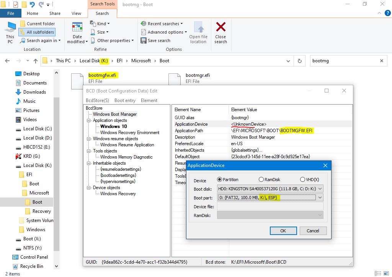Open the Boot entry menu
The height and width of the screenshot is (277, 392).
125,100
